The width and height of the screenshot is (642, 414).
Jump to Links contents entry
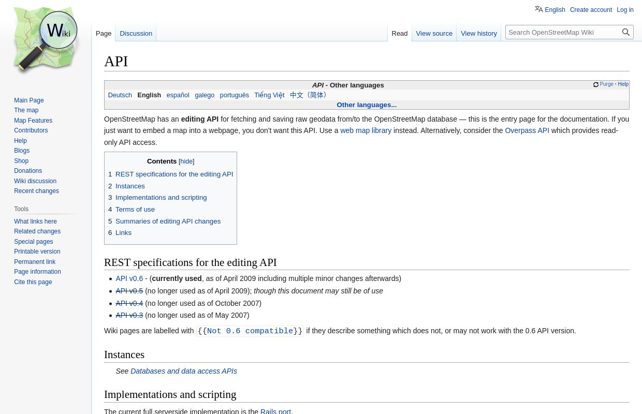[x=123, y=233]
